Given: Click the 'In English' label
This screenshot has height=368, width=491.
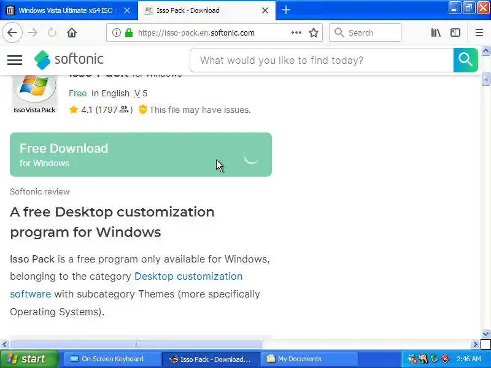Looking at the screenshot, I should click(110, 93).
